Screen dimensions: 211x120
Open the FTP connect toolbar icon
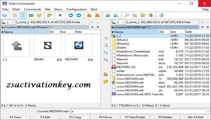108,15
